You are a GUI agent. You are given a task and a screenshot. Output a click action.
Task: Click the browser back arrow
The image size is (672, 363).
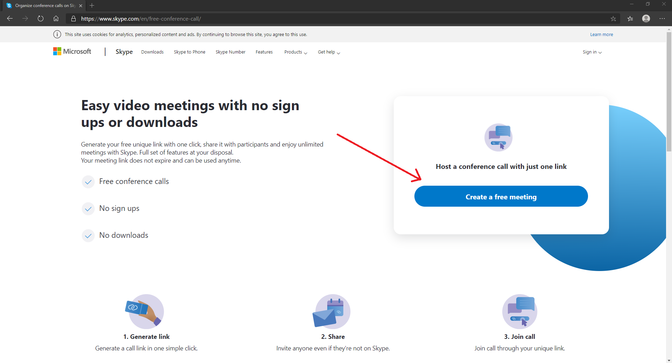[10, 19]
